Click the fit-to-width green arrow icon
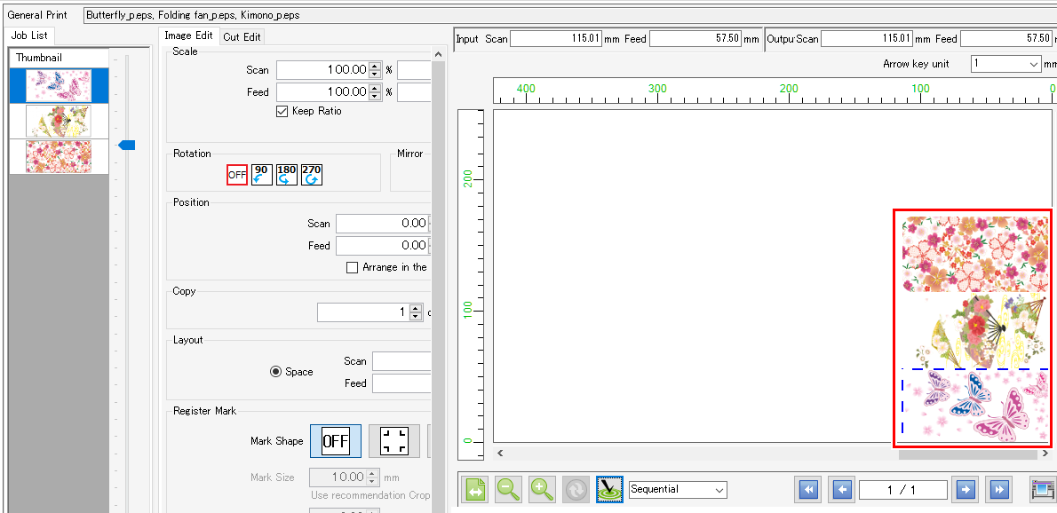 pos(474,489)
